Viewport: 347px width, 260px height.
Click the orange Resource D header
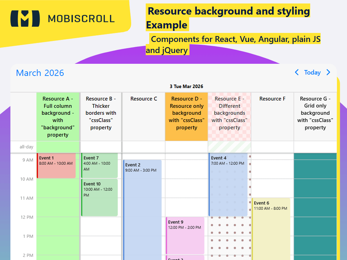pos(186,116)
